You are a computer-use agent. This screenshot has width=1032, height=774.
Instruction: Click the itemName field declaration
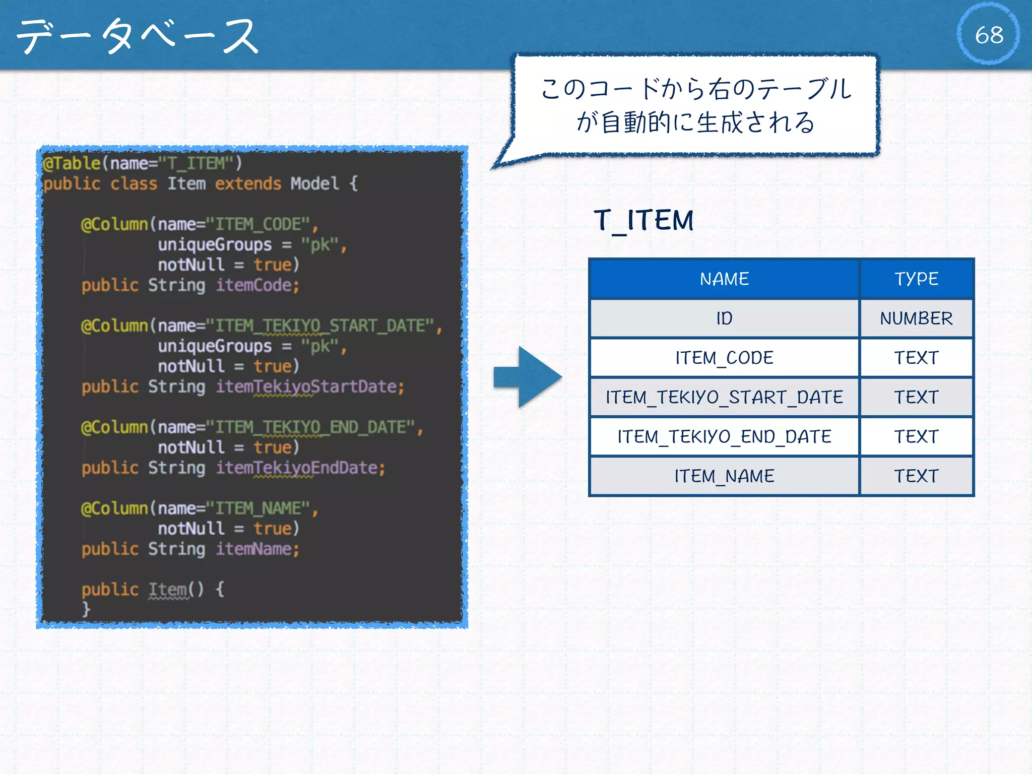[190, 549]
